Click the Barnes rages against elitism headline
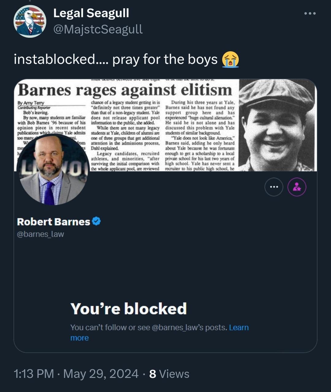The width and height of the screenshot is (331, 392). coord(125,90)
